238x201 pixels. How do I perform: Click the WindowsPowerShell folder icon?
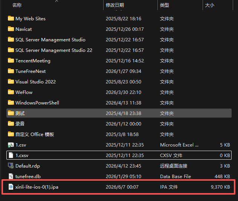(x=11, y=103)
